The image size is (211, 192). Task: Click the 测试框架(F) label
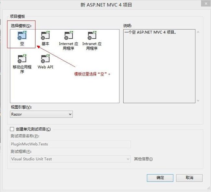pos(21,151)
